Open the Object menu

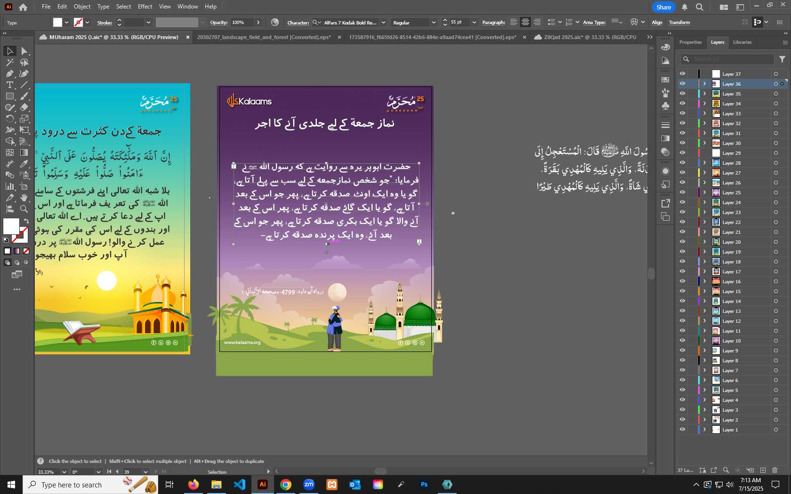coord(82,7)
